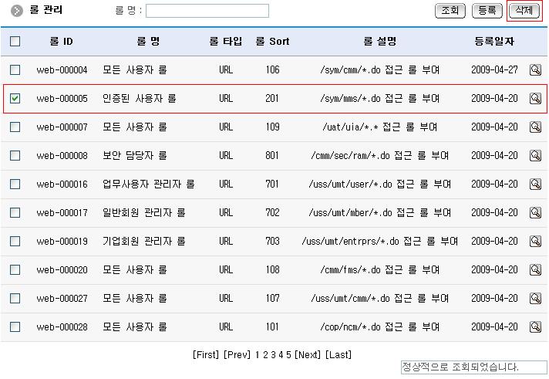Screen dimensions: 549x379
Task: Click detail icon for web-000016
Action: point(535,184)
